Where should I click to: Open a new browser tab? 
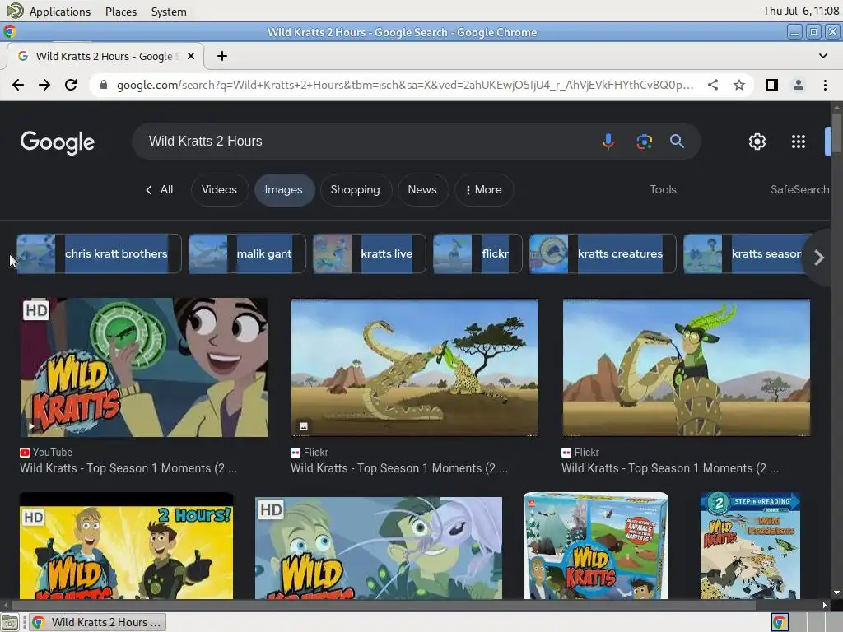click(222, 56)
